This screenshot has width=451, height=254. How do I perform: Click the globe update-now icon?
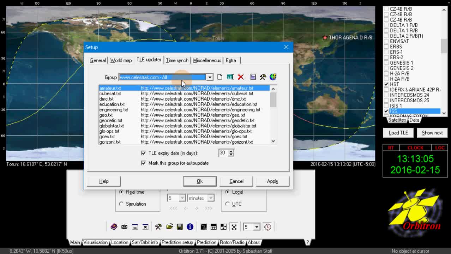click(273, 77)
